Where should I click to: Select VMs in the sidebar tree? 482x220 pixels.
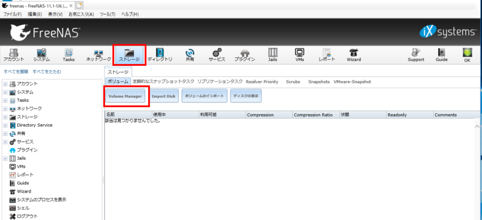[17, 166]
